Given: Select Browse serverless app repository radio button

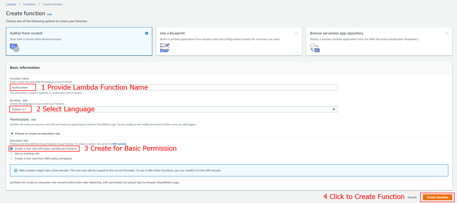Looking at the screenshot, I should click(x=447, y=33).
